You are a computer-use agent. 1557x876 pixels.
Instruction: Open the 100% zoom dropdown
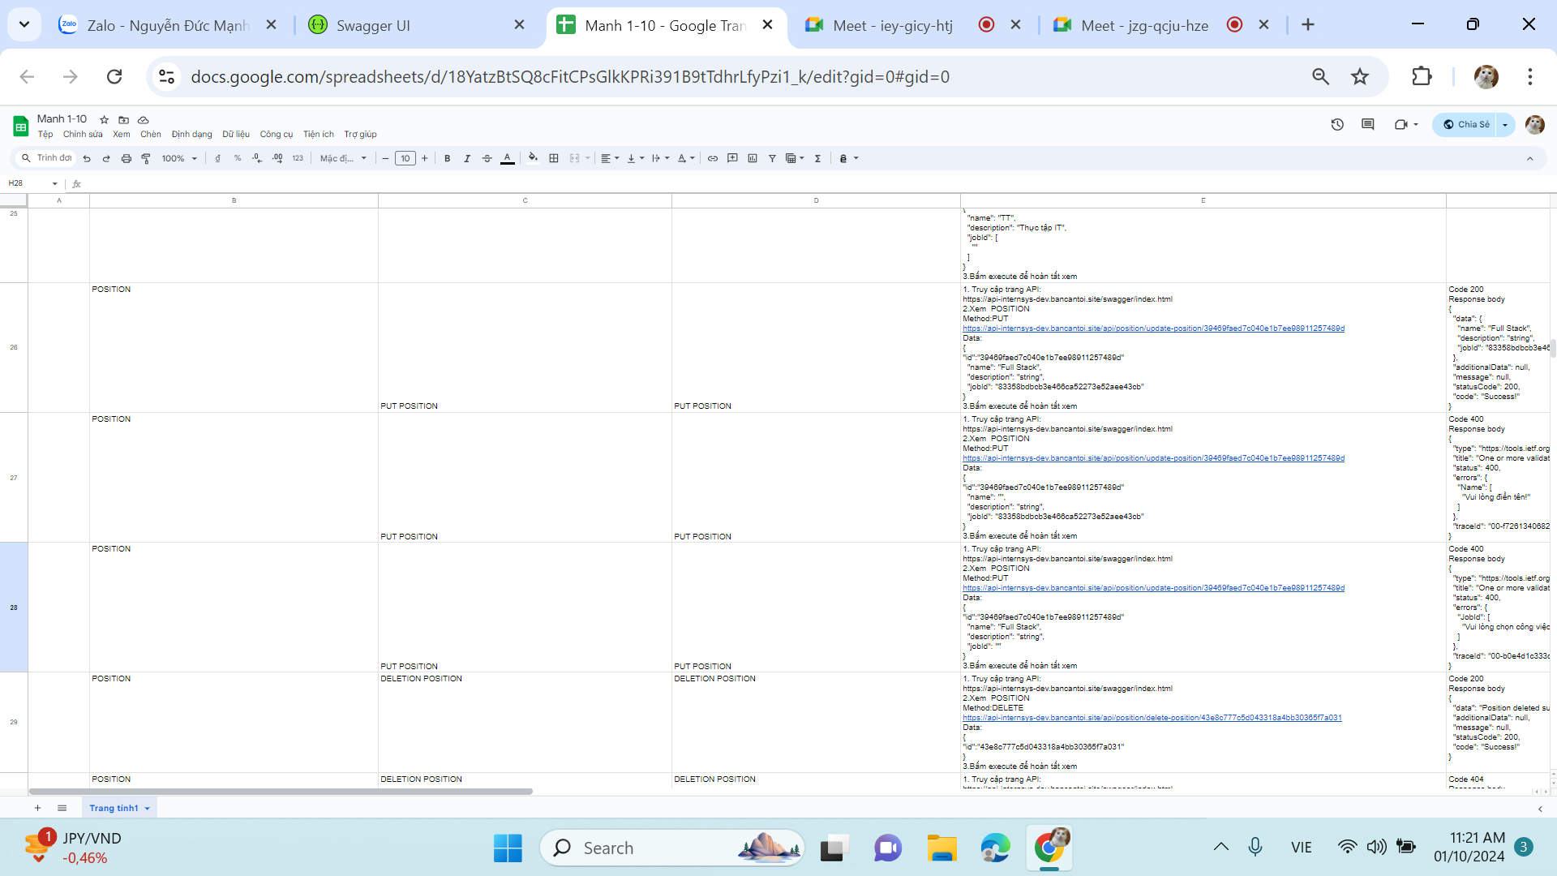point(178,158)
